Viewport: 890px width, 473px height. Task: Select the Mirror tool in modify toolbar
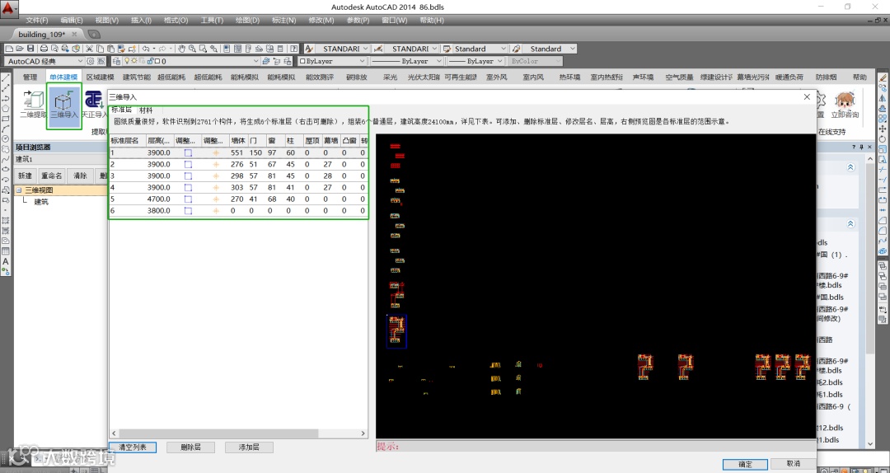(883, 98)
